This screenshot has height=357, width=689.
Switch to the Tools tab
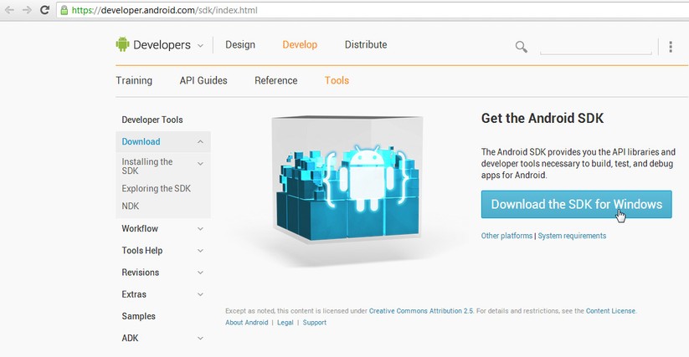click(x=337, y=81)
